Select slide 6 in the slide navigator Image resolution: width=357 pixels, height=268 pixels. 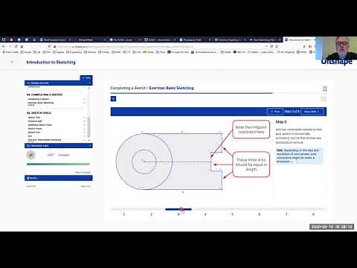point(260,214)
